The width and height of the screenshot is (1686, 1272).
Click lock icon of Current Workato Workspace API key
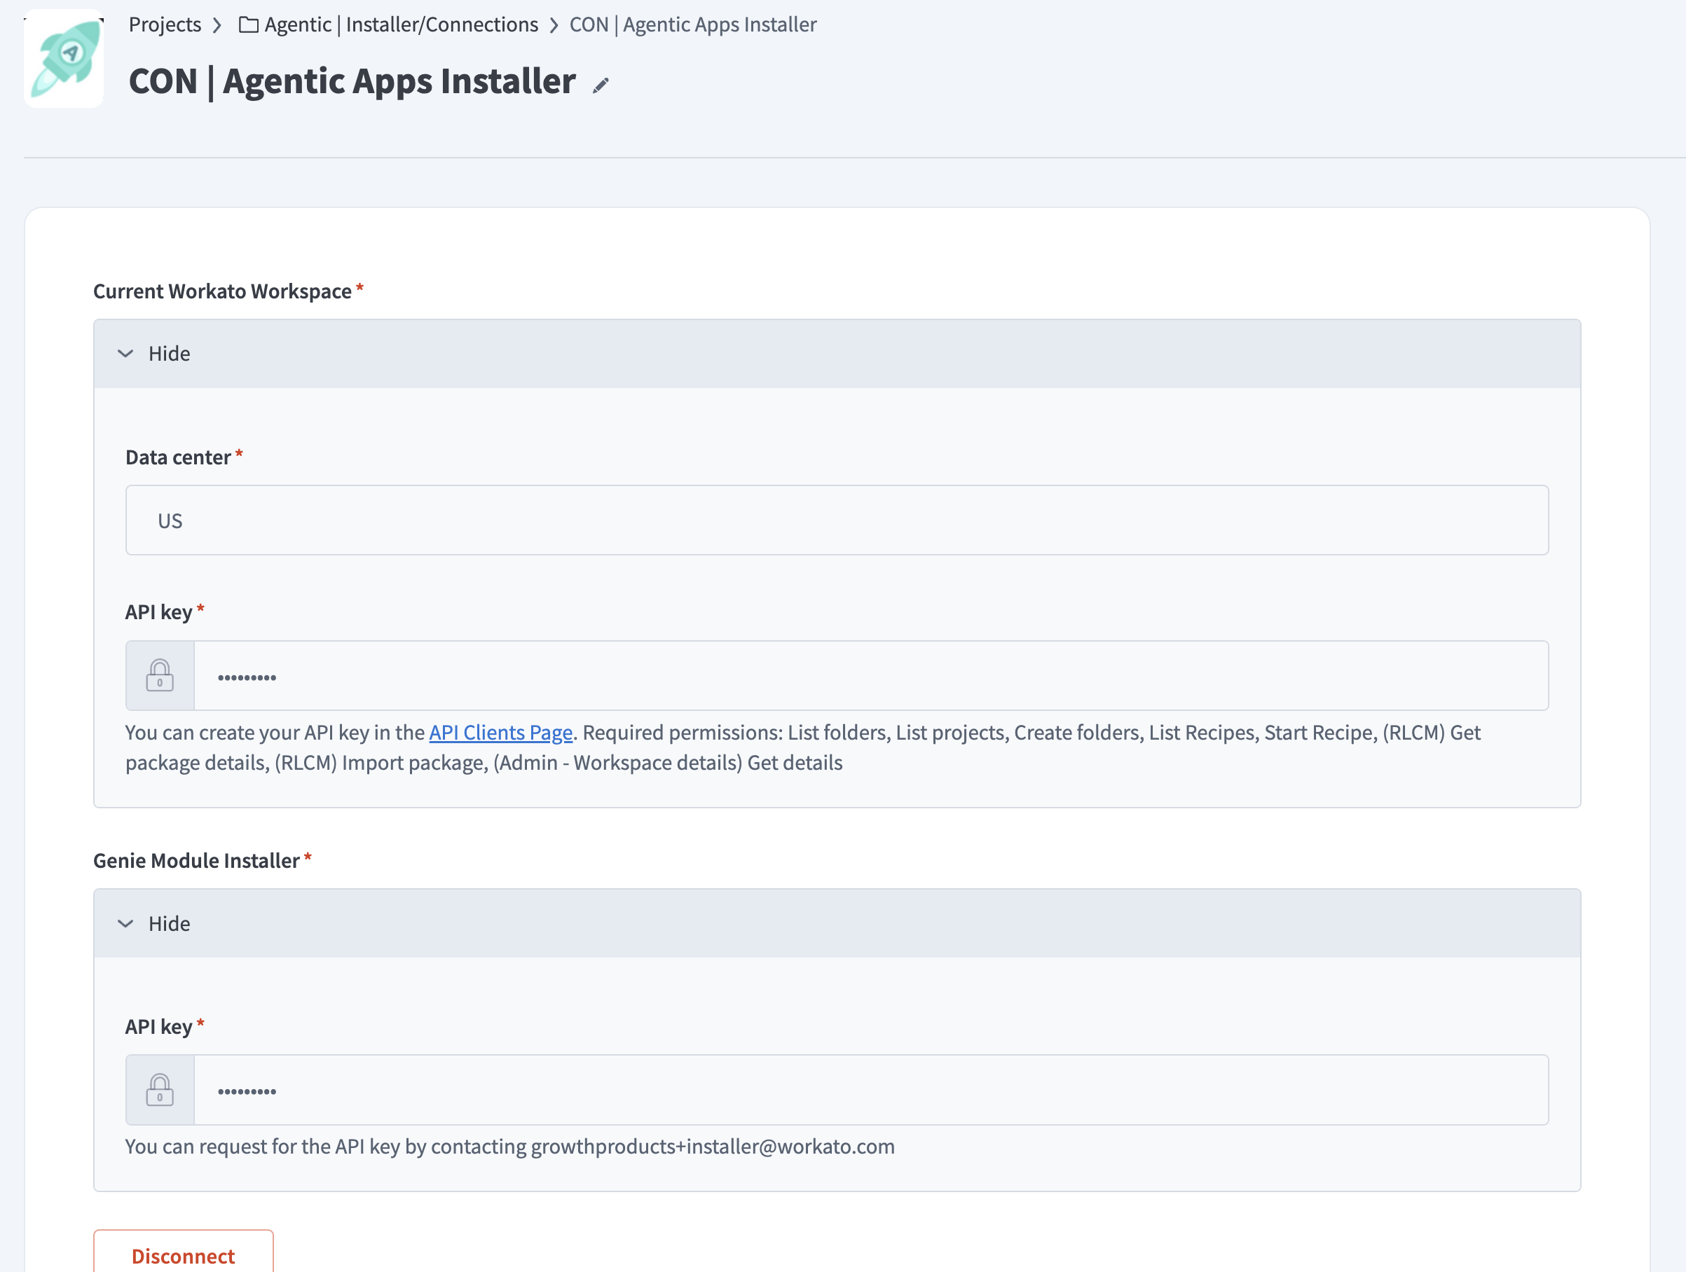coord(160,676)
